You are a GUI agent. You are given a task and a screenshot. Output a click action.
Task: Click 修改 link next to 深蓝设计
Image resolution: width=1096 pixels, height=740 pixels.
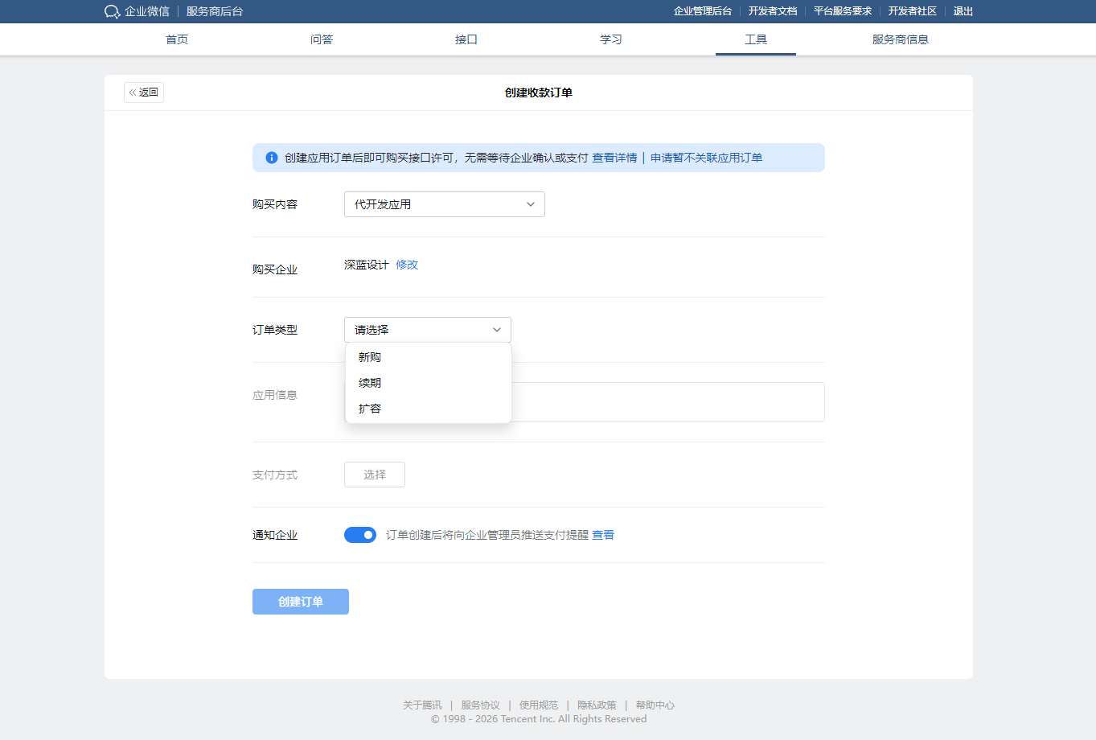click(407, 265)
